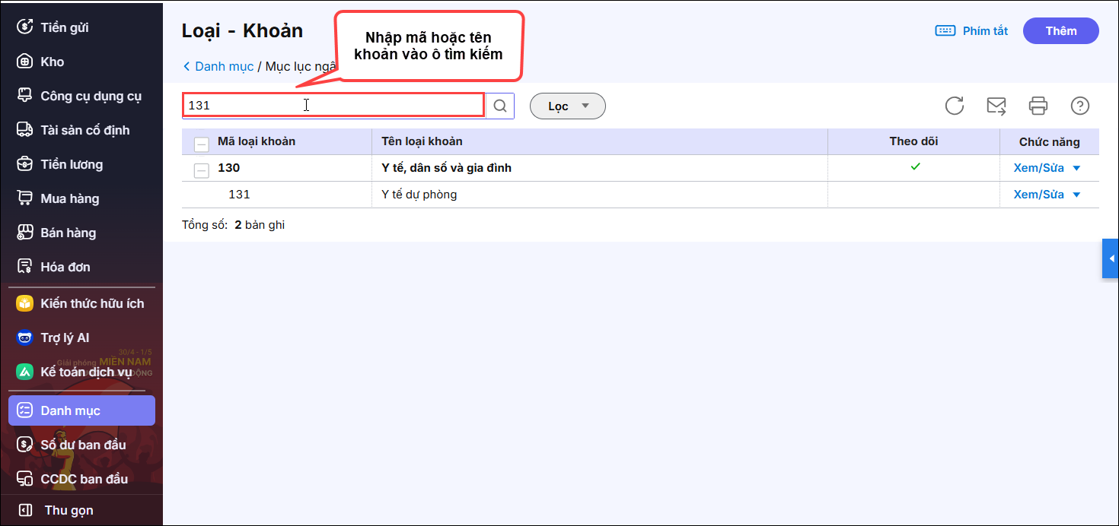Screen dimensions: 1119x526
Task: Click code 131 in the table row
Action: (239, 195)
